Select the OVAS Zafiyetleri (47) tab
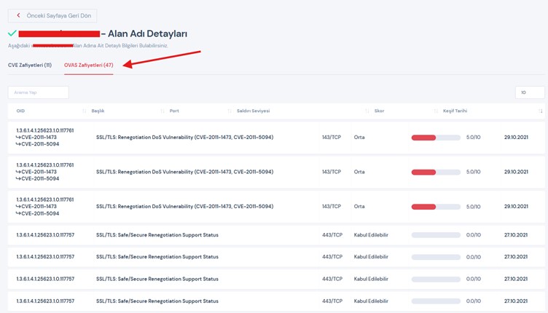548x313 pixels. (x=88, y=65)
